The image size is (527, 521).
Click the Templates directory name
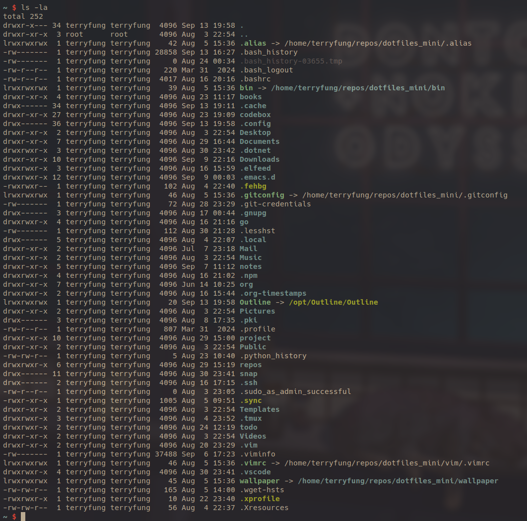tap(260, 409)
